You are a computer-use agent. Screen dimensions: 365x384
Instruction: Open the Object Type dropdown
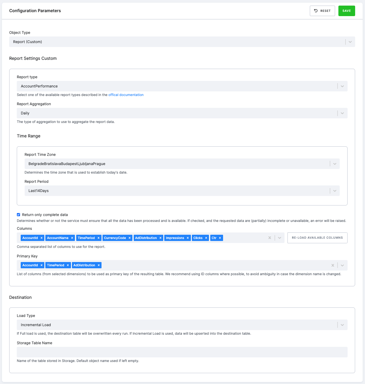click(x=182, y=42)
